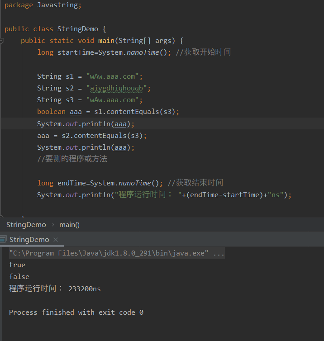Click the first System.out.println(aaa) line
Screen dimensions: 324x341
pos(86,124)
